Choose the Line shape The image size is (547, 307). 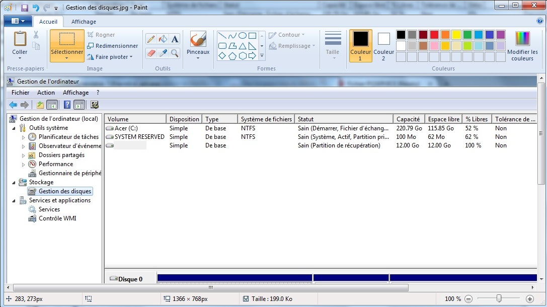(x=222, y=36)
